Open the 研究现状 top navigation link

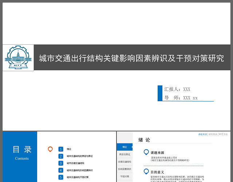pyautogui.click(x=213, y=134)
